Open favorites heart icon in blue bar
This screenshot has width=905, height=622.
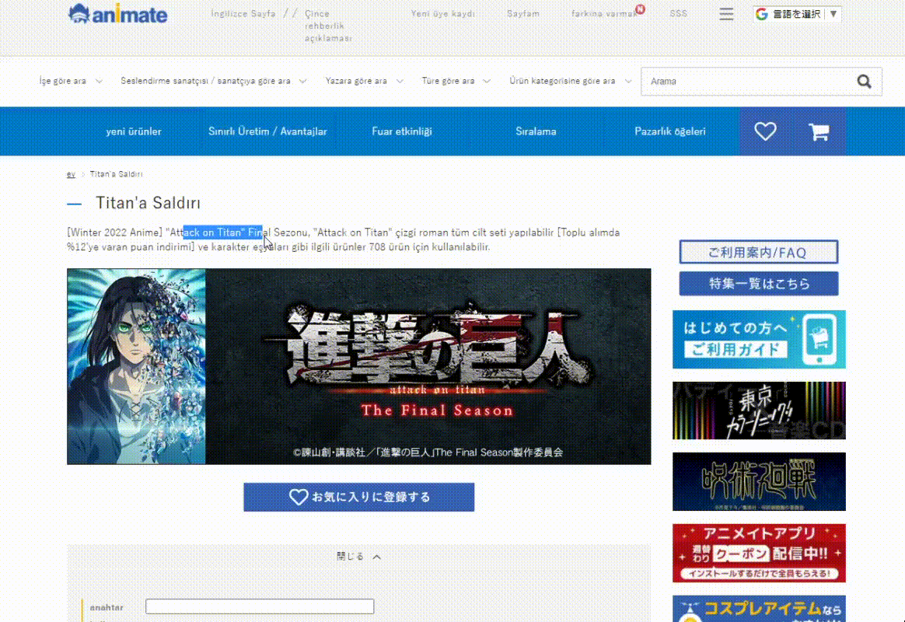click(765, 131)
